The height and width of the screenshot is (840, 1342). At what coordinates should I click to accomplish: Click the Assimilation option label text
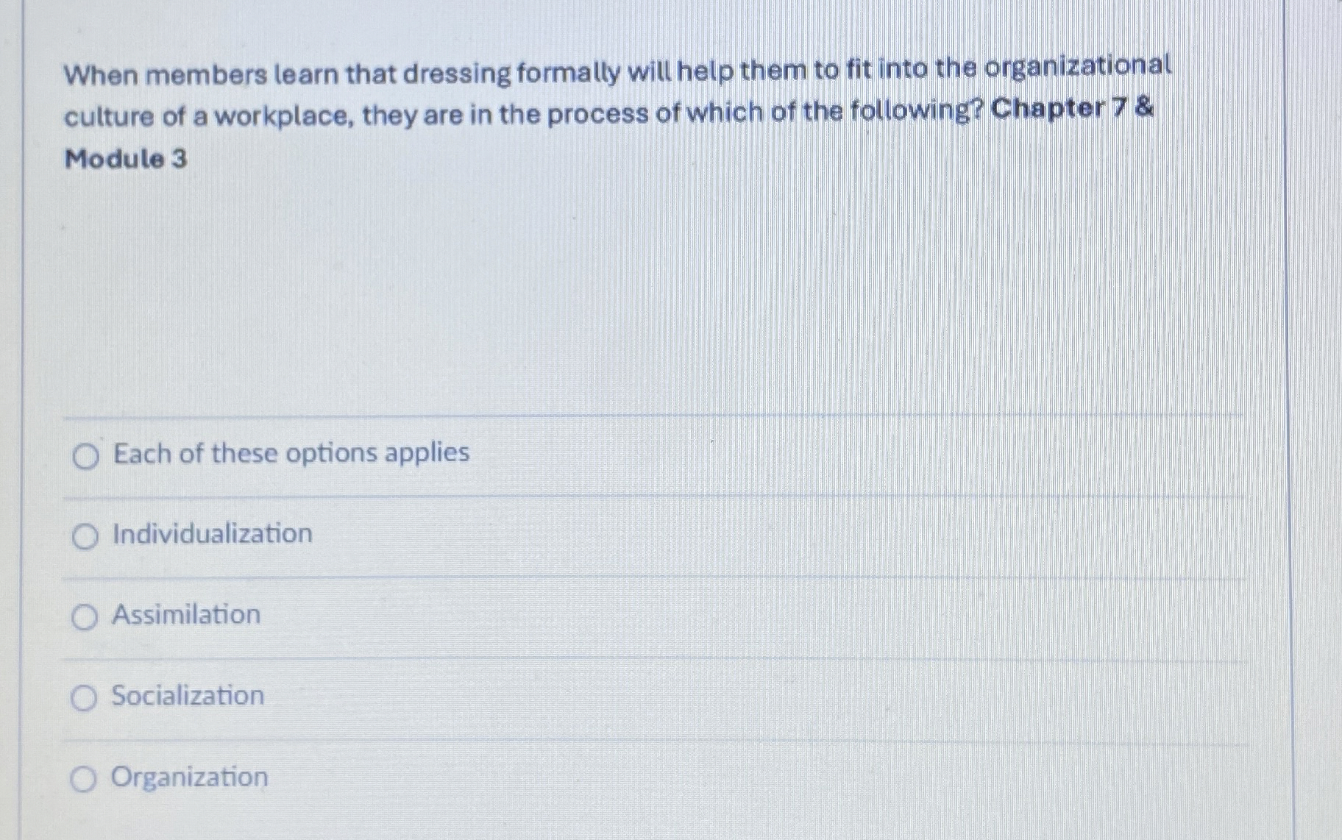click(185, 615)
